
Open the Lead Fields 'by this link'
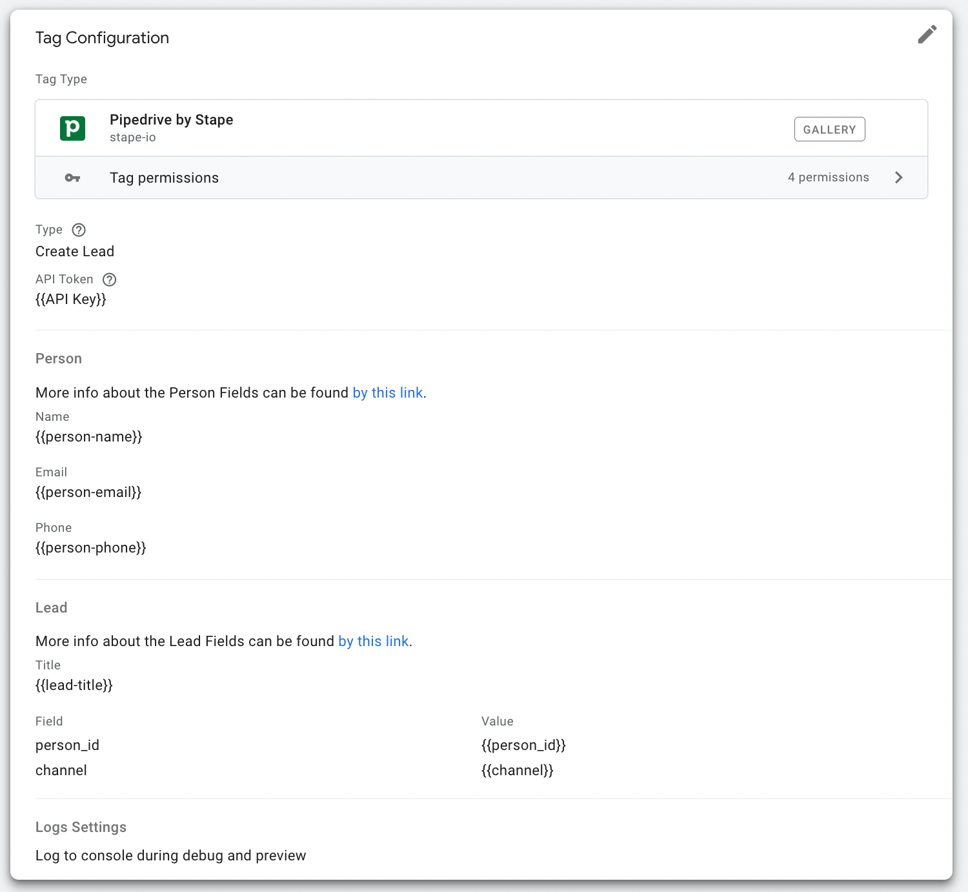[x=373, y=641]
